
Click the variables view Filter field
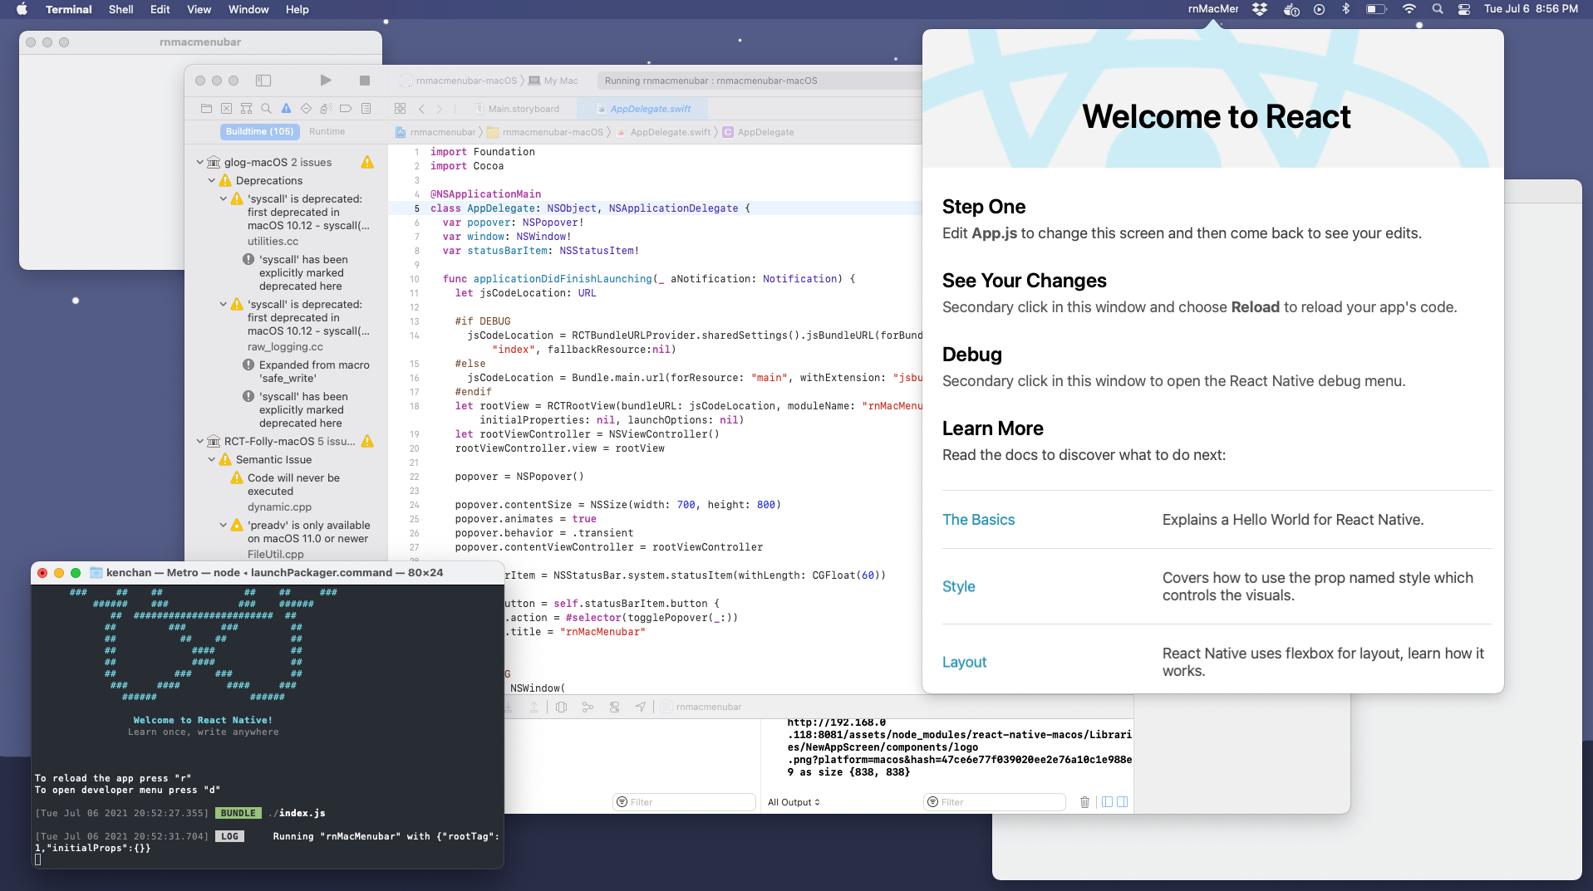tap(685, 802)
